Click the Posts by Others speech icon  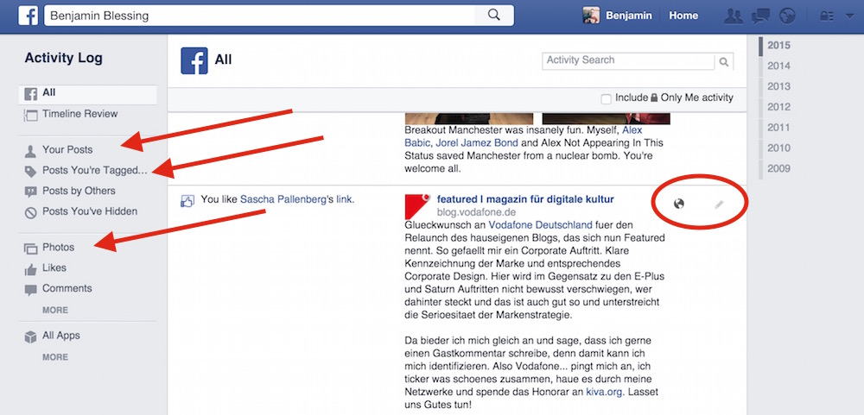click(x=30, y=192)
